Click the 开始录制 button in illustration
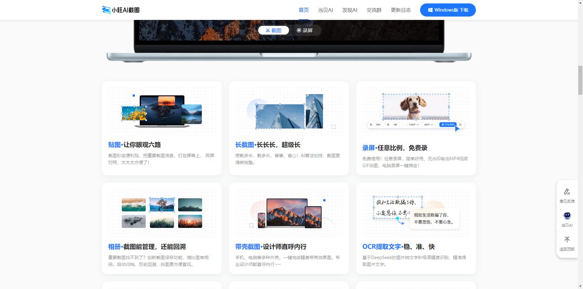This screenshot has width=583, height=289. click(448, 125)
